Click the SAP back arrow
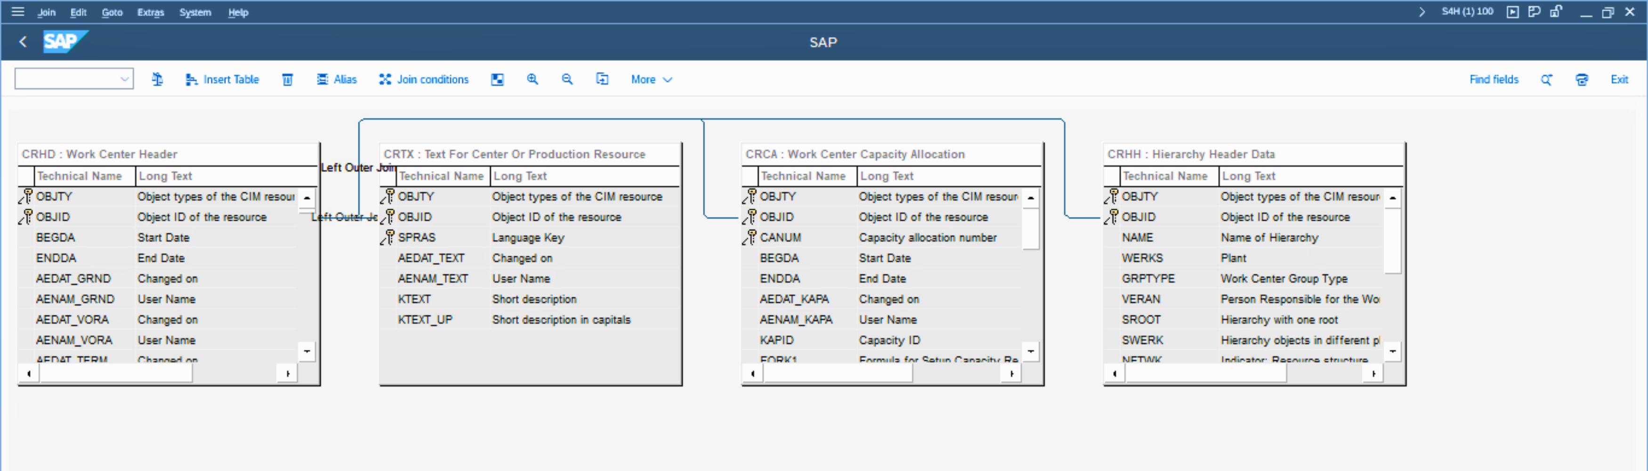Image resolution: width=1648 pixels, height=471 pixels. pyautogui.click(x=23, y=42)
